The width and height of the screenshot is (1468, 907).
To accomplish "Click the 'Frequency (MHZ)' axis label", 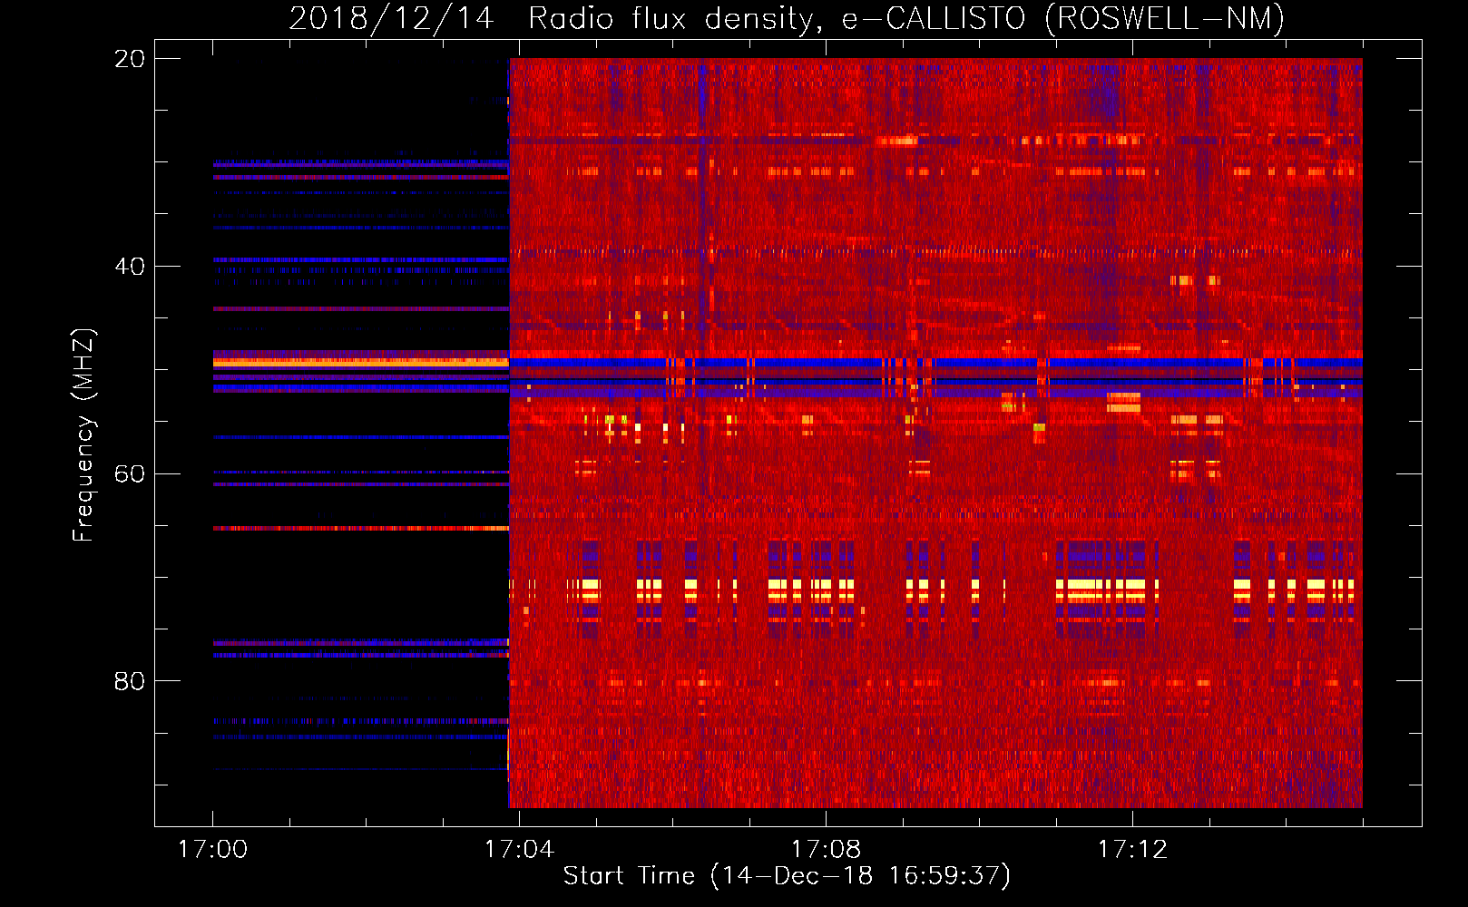I will point(83,435).
